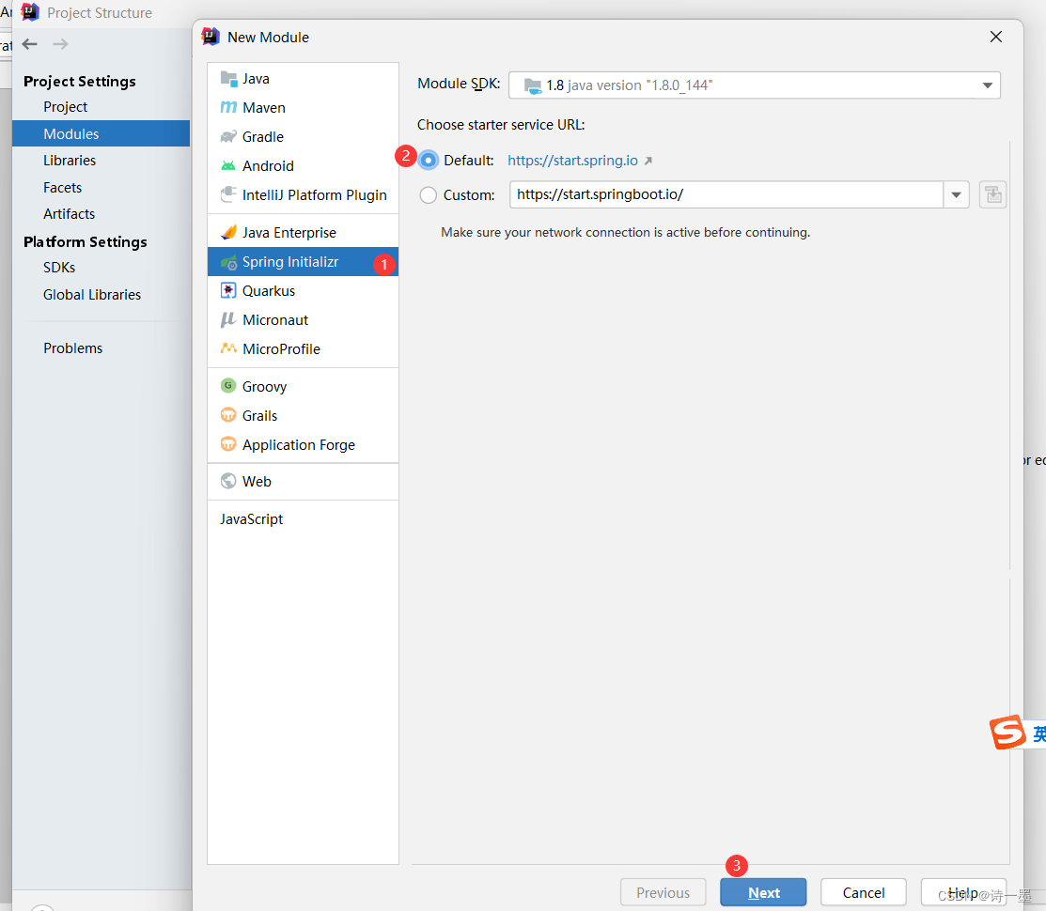
Task: Click the Micronaut mu icon
Action: 228,320
